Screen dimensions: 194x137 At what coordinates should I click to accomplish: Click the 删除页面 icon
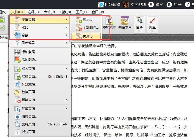click(x=17, y=100)
